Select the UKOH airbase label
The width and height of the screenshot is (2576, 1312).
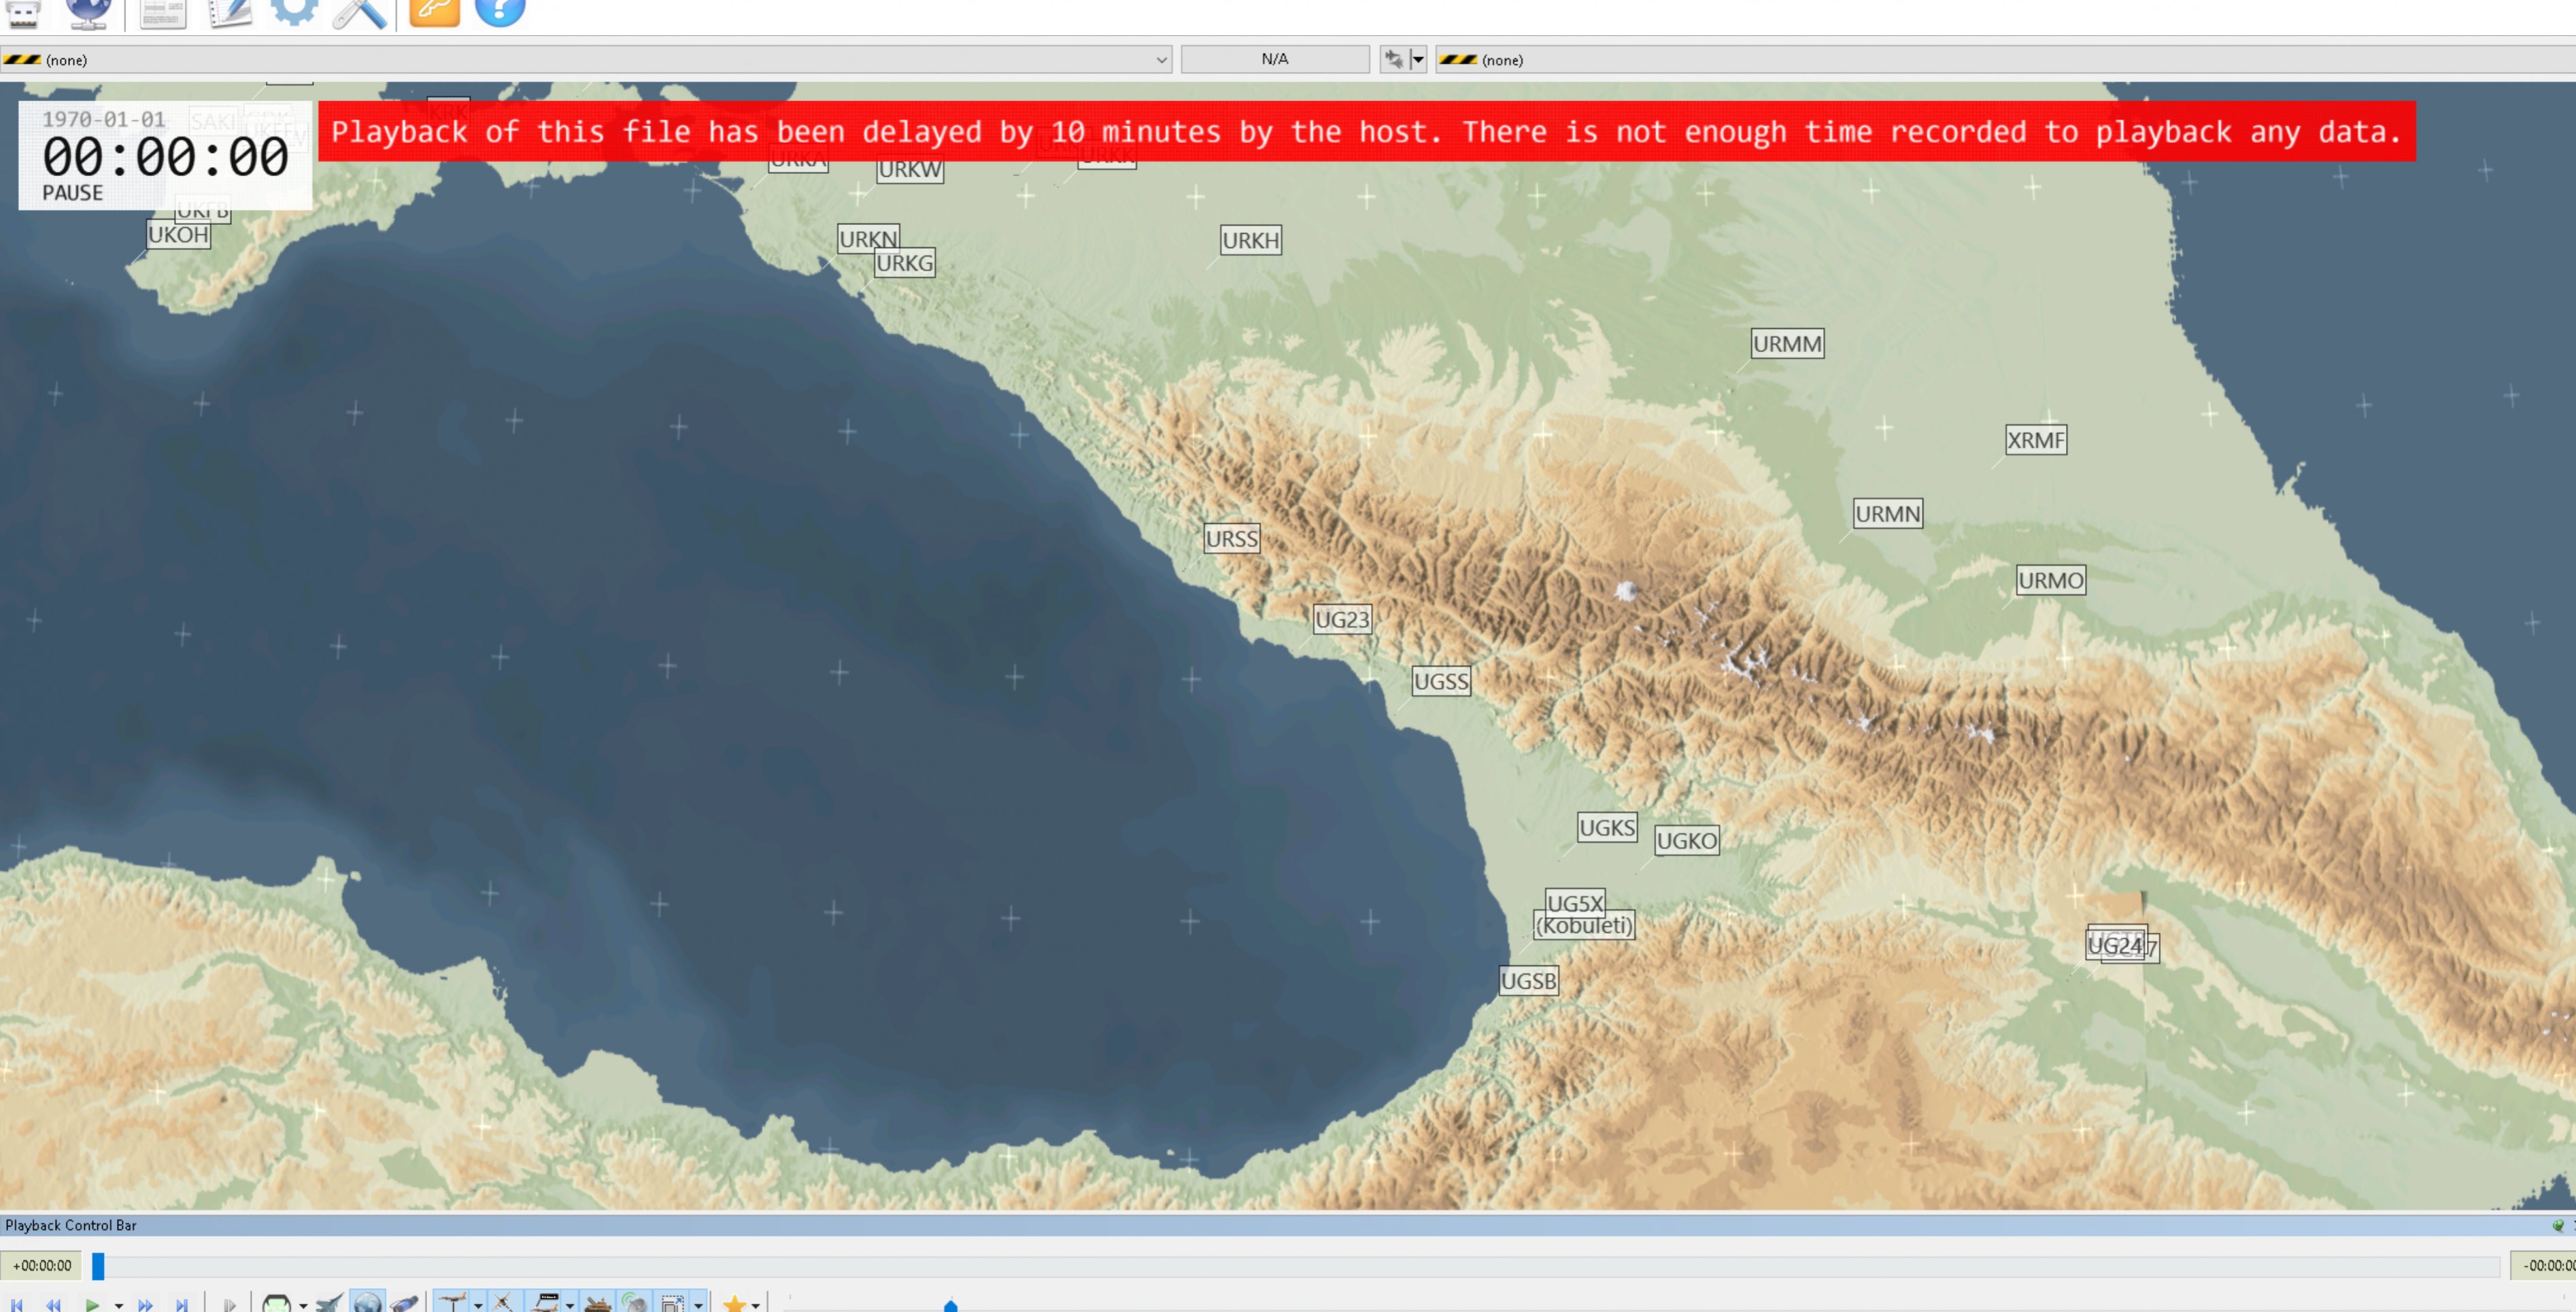pos(178,234)
